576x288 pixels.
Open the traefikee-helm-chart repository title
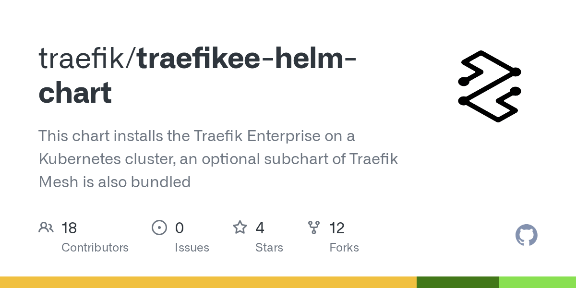197,75
